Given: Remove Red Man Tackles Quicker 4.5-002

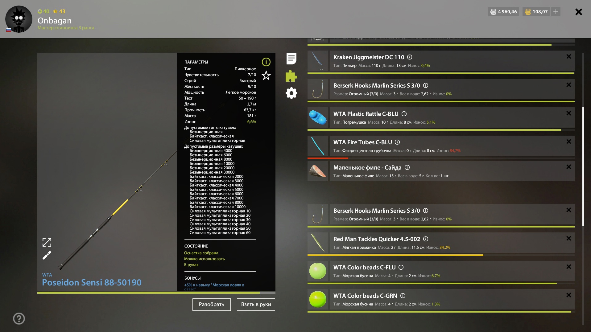Looking at the screenshot, I should click(x=568, y=238).
